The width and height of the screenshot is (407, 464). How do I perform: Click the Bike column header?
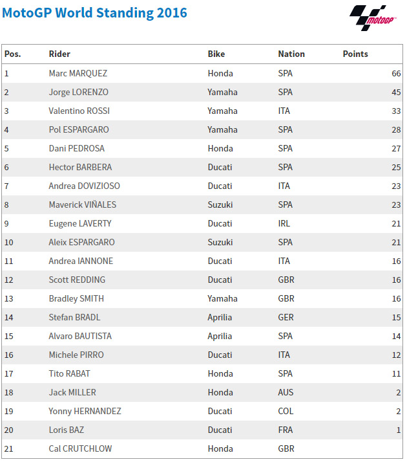point(216,54)
